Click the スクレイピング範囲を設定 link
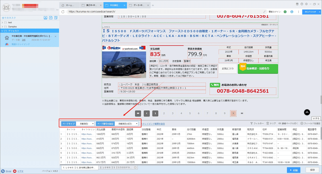This screenshot has width=322, height=174. coord(153,124)
